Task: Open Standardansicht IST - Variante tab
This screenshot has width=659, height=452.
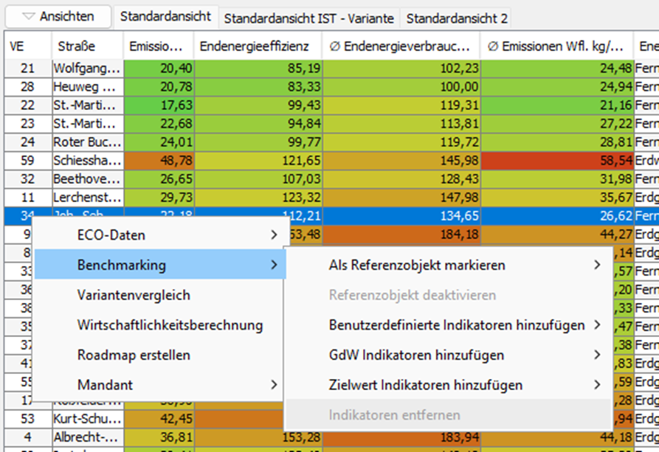Action: tap(308, 18)
